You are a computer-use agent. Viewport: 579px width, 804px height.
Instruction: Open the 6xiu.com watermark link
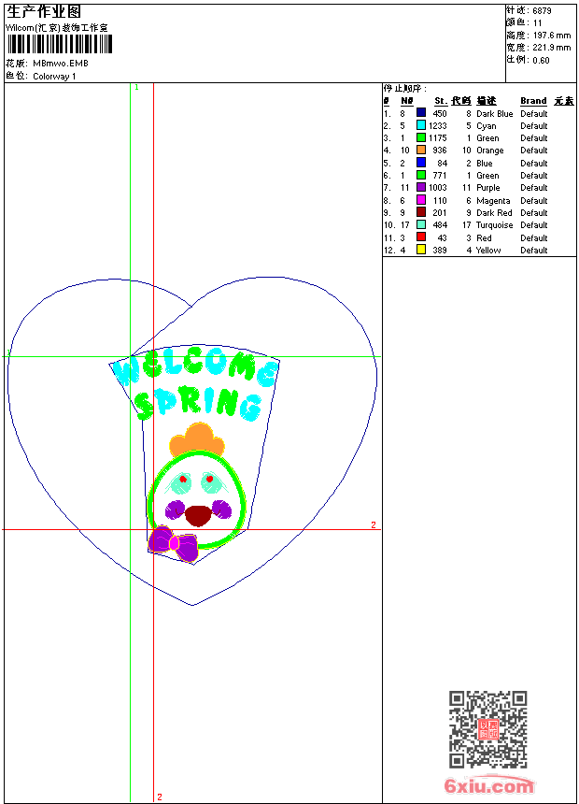point(489,786)
